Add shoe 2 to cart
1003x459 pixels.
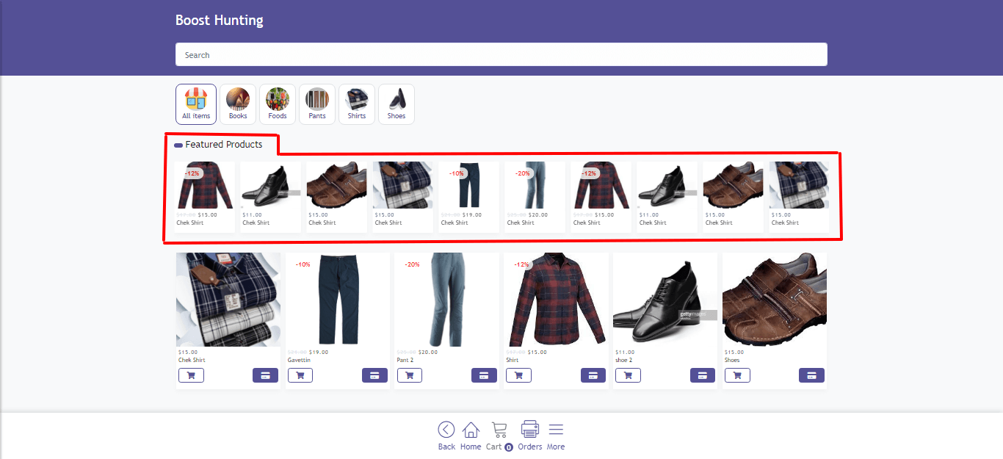[x=628, y=375]
